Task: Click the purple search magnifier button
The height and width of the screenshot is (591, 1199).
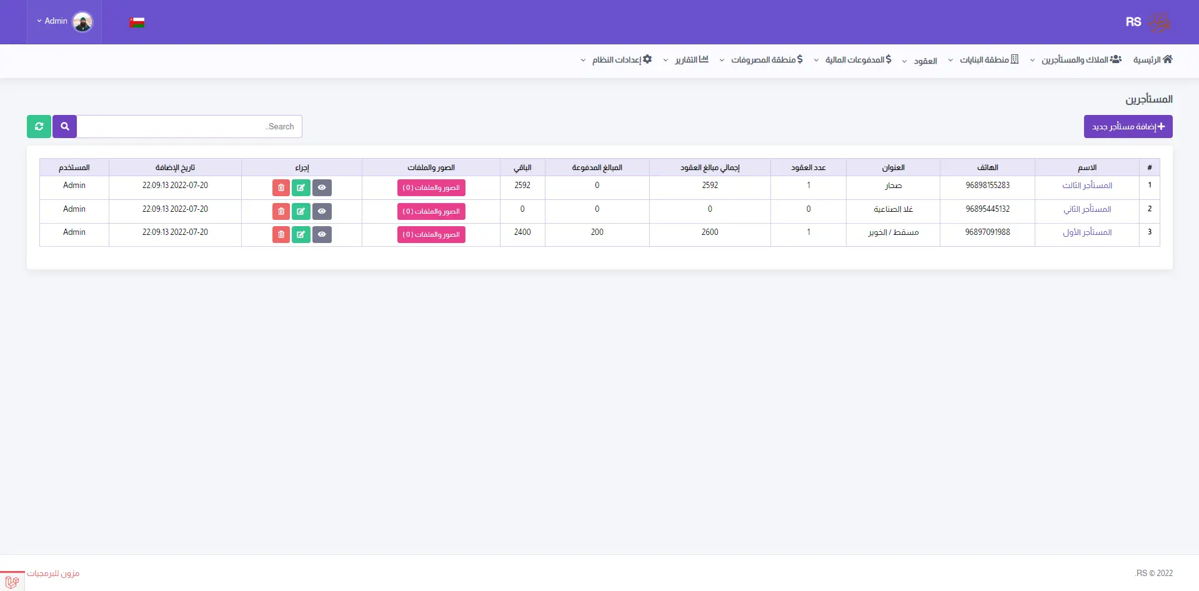Action: pos(64,126)
